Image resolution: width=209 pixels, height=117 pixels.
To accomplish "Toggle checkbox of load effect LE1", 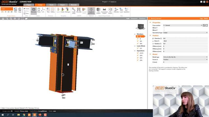I will coord(138,48).
